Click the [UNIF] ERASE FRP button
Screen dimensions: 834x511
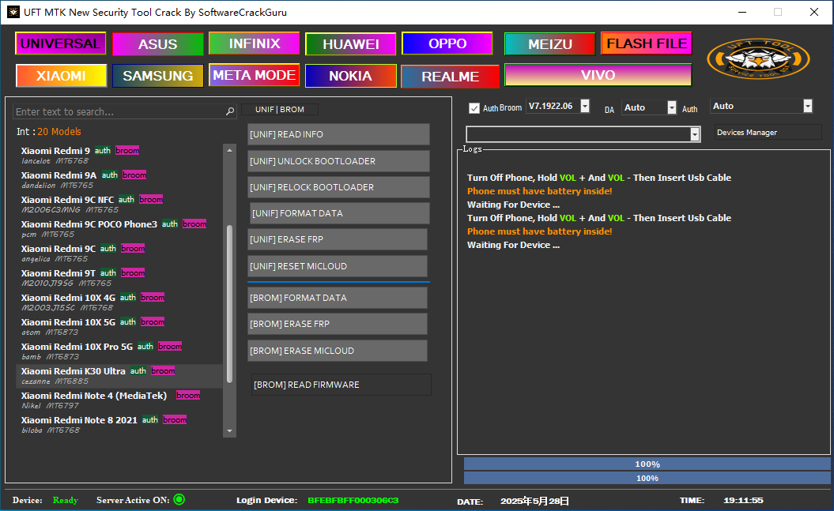(338, 239)
